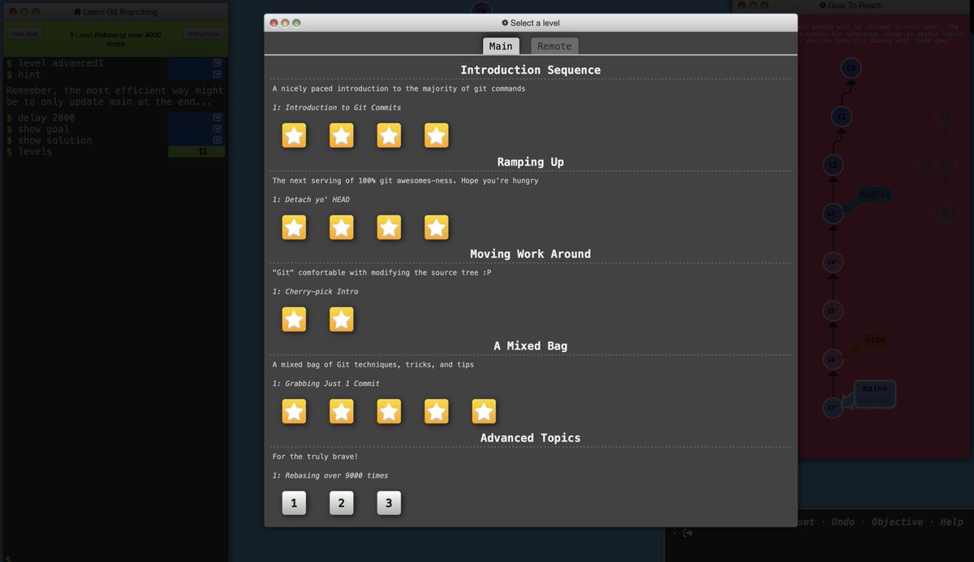Select the Main tab
This screenshot has height=562, width=974.
tap(501, 45)
